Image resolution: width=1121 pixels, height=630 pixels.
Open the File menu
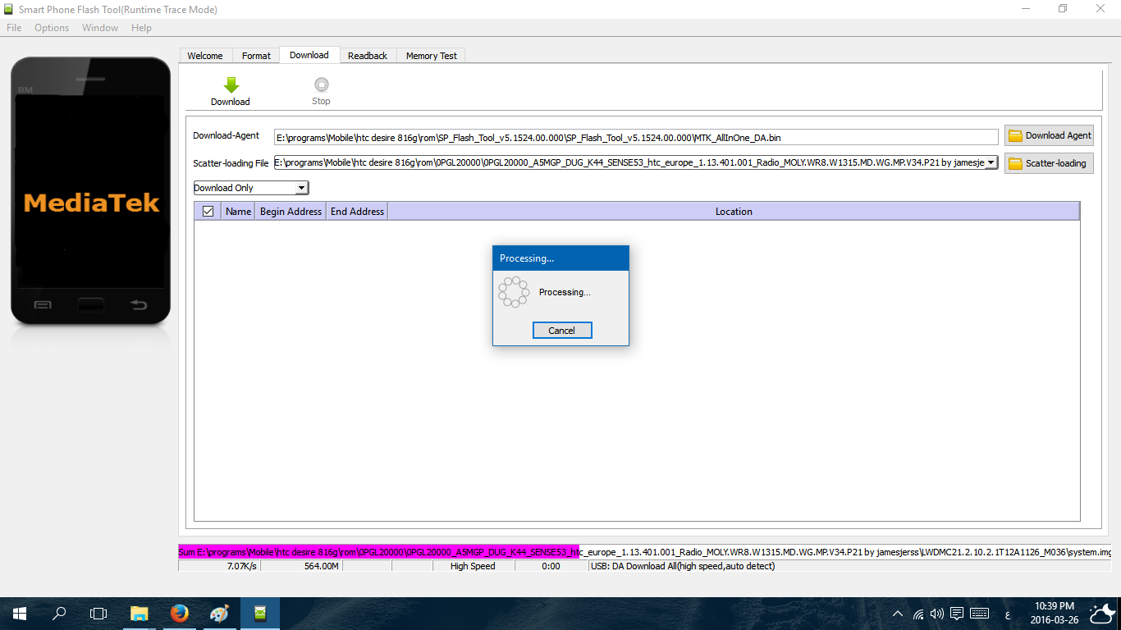[x=14, y=28]
